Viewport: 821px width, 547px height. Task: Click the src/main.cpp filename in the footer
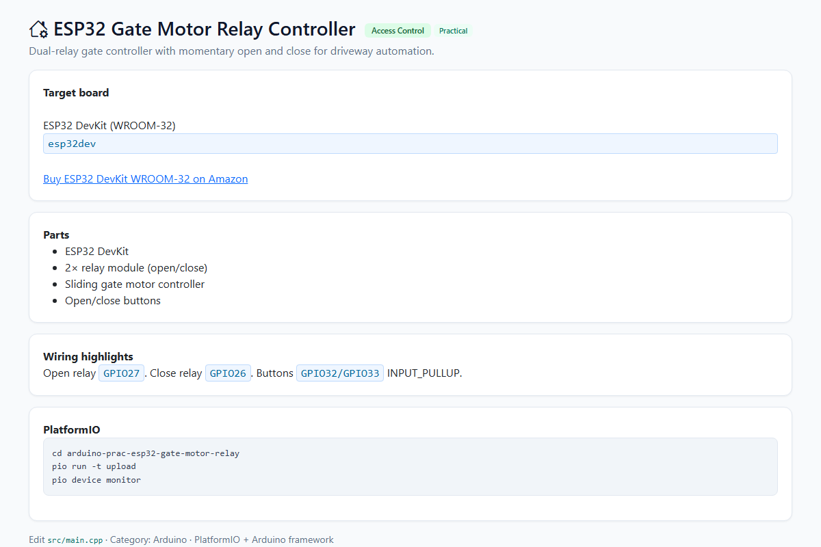(75, 540)
